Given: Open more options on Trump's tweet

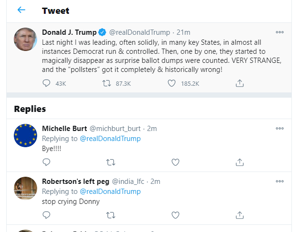Looking at the screenshot, I should (280, 32).
